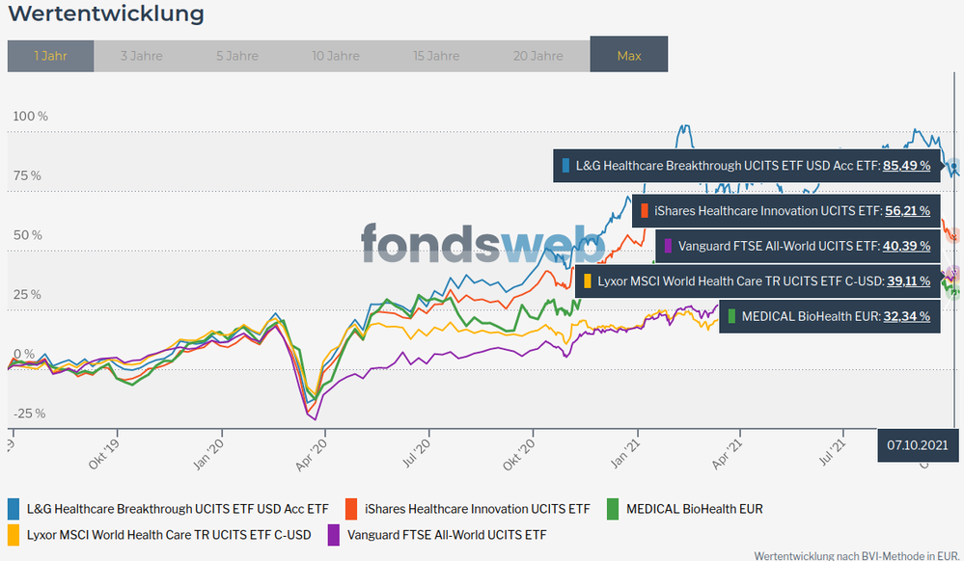Viewport: 964px width, 561px height.
Task: Toggle L&G Healthcare Breakthrough series in legend
Action: pos(178,508)
